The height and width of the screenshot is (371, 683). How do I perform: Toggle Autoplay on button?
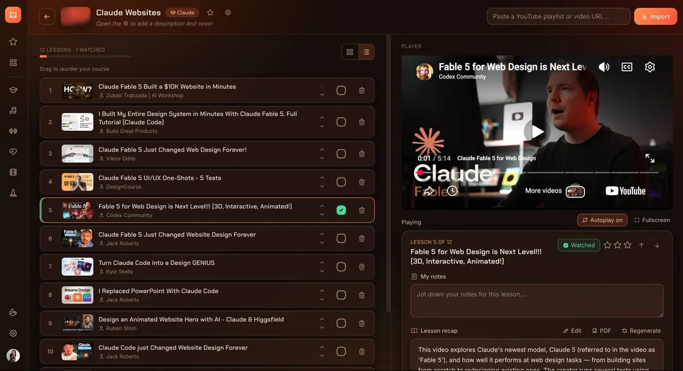point(603,220)
